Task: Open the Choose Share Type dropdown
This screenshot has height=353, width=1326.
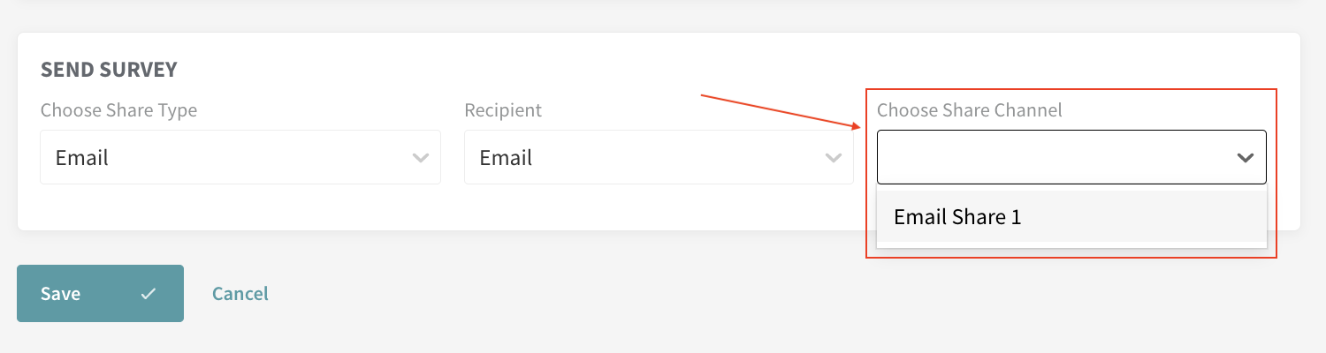Action: [240, 158]
